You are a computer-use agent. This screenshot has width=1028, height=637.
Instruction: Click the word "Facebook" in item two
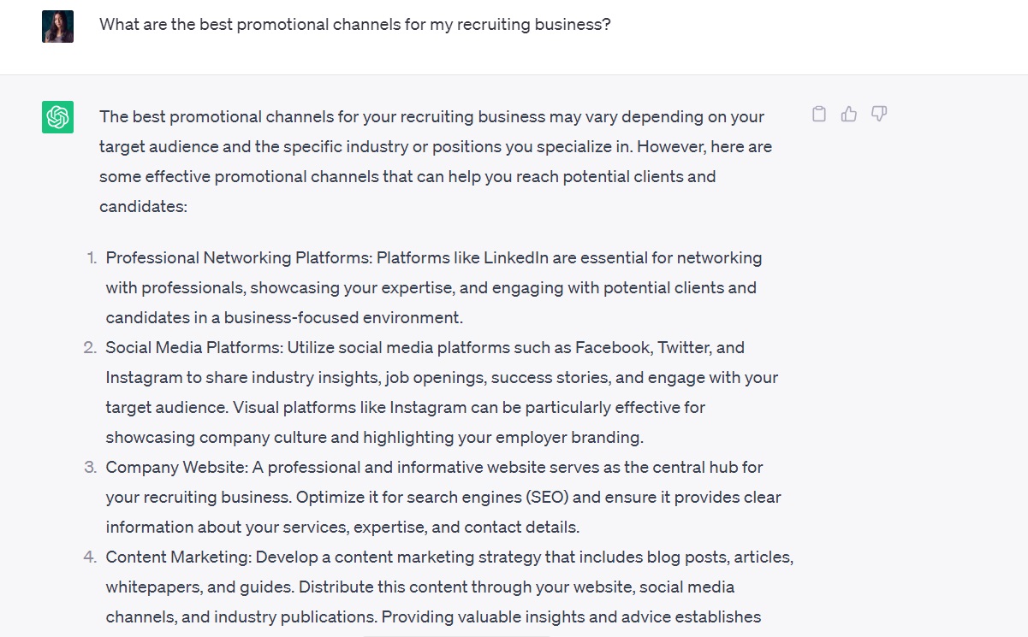click(x=610, y=347)
